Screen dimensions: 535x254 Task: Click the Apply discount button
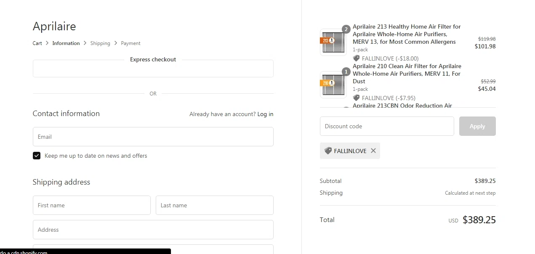(x=477, y=126)
